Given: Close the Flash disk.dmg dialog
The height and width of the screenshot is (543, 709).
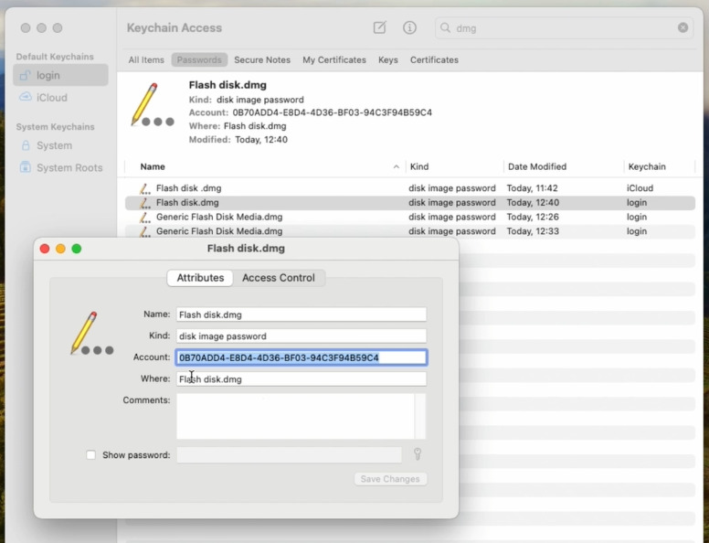Looking at the screenshot, I should point(45,249).
